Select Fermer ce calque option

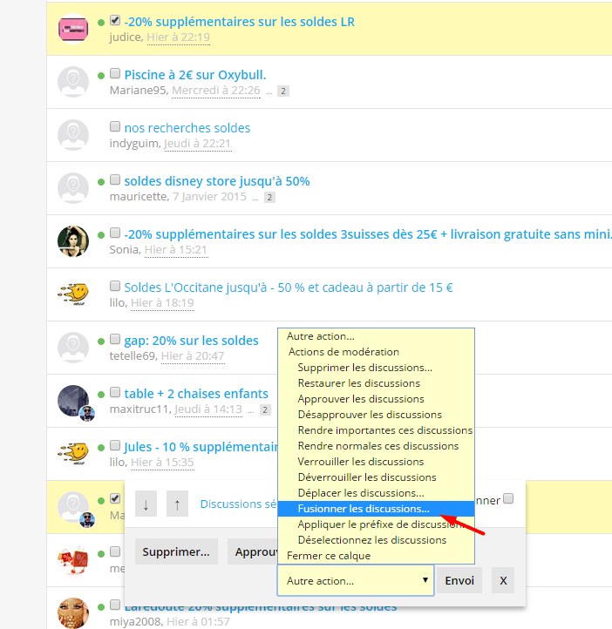point(376,556)
